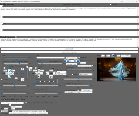Toggle USE DEFORUMATION STRENGTH checkbox
The width and height of the screenshot is (139, 116).
(x=11, y=62)
